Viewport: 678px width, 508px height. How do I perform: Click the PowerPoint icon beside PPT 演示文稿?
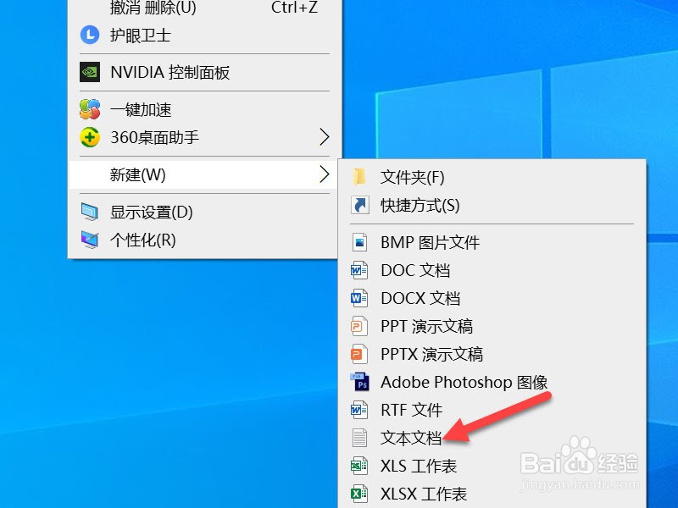tap(359, 326)
